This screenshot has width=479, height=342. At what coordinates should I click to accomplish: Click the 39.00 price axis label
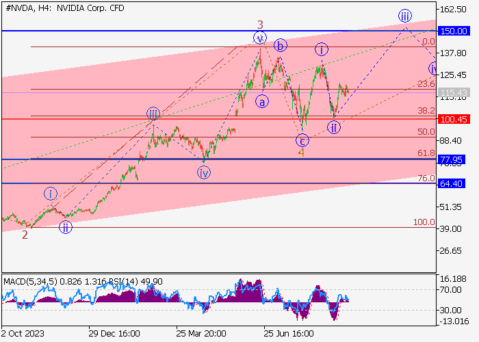(450, 228)
